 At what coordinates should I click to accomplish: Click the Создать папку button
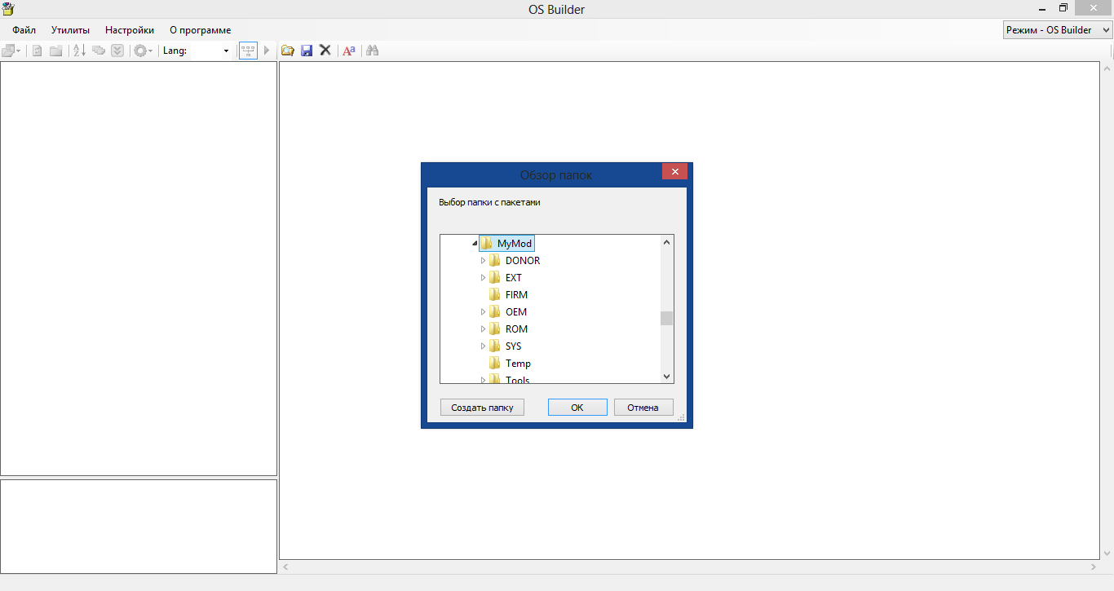coord(482,408)
